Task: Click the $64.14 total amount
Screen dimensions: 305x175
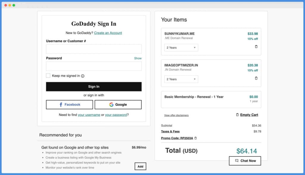Action: pyautogui.click(x=247, y=151)
